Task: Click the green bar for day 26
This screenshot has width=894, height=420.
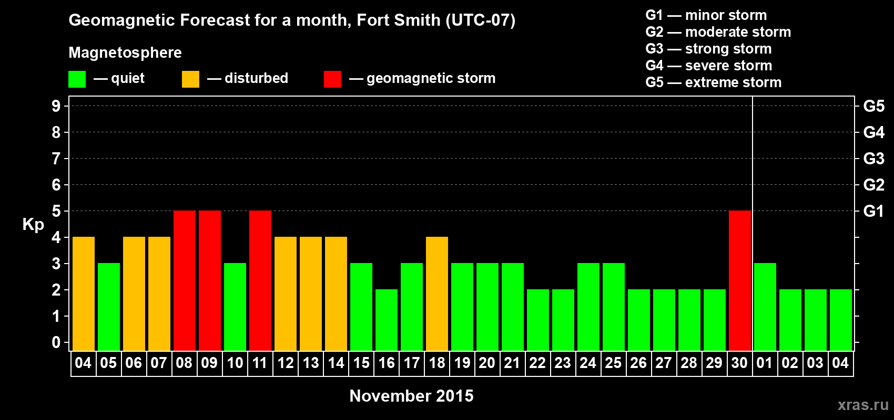Action: click(x=639, y=320)
